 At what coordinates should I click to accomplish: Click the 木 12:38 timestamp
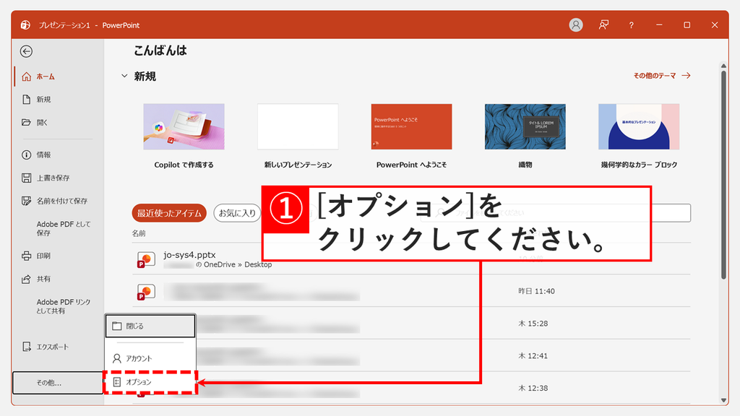point(533,388)
